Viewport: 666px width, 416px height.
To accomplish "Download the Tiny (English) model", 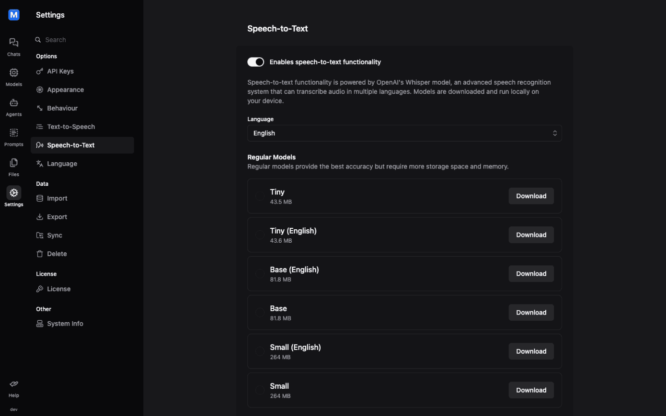I will click(x=531, y=235).
